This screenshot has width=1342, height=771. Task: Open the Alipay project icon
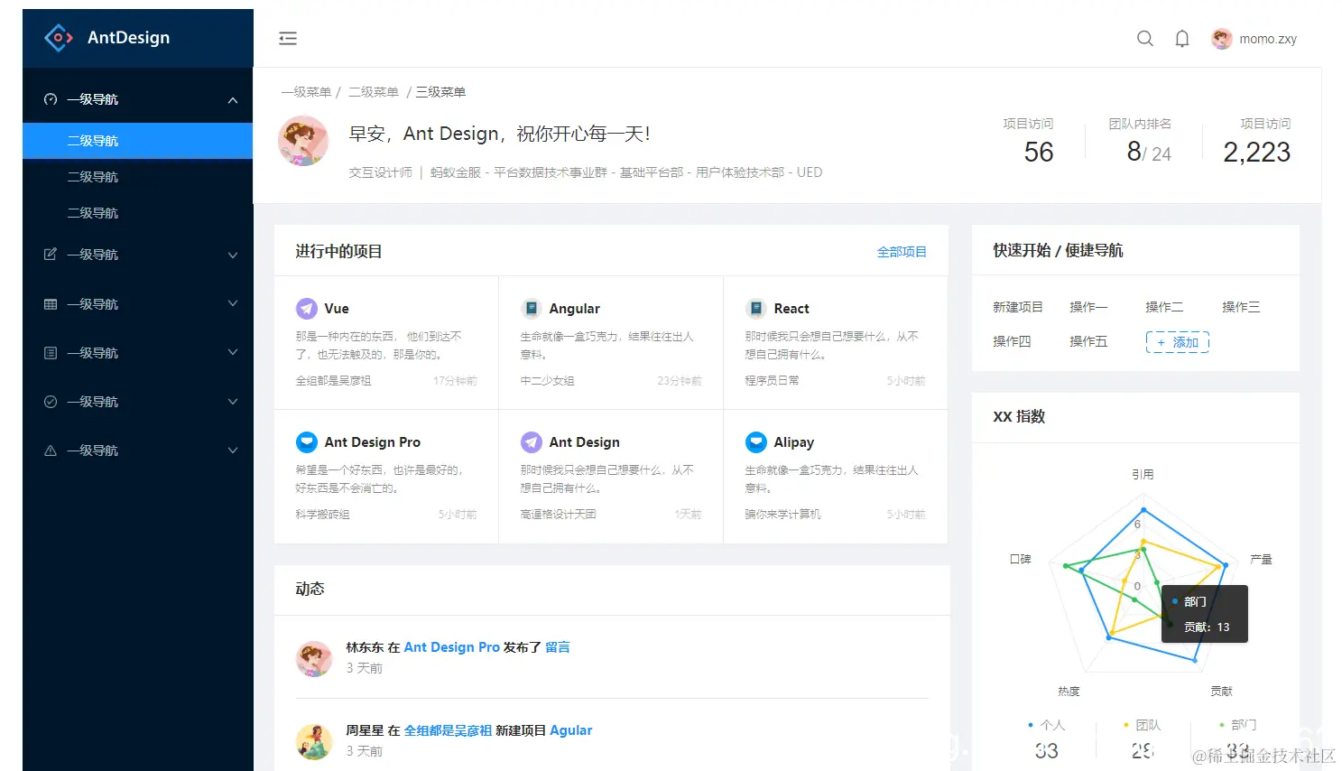pos(756,441)
